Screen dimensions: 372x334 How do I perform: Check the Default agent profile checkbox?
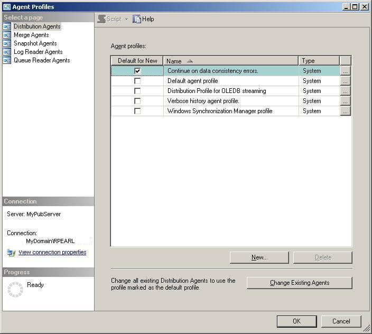[137, 81]
